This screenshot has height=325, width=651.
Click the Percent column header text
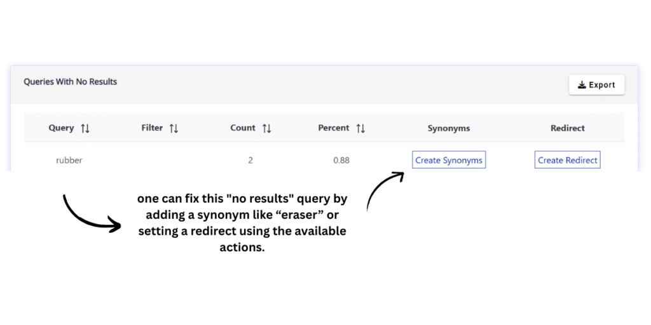click(x=334, y=128)
